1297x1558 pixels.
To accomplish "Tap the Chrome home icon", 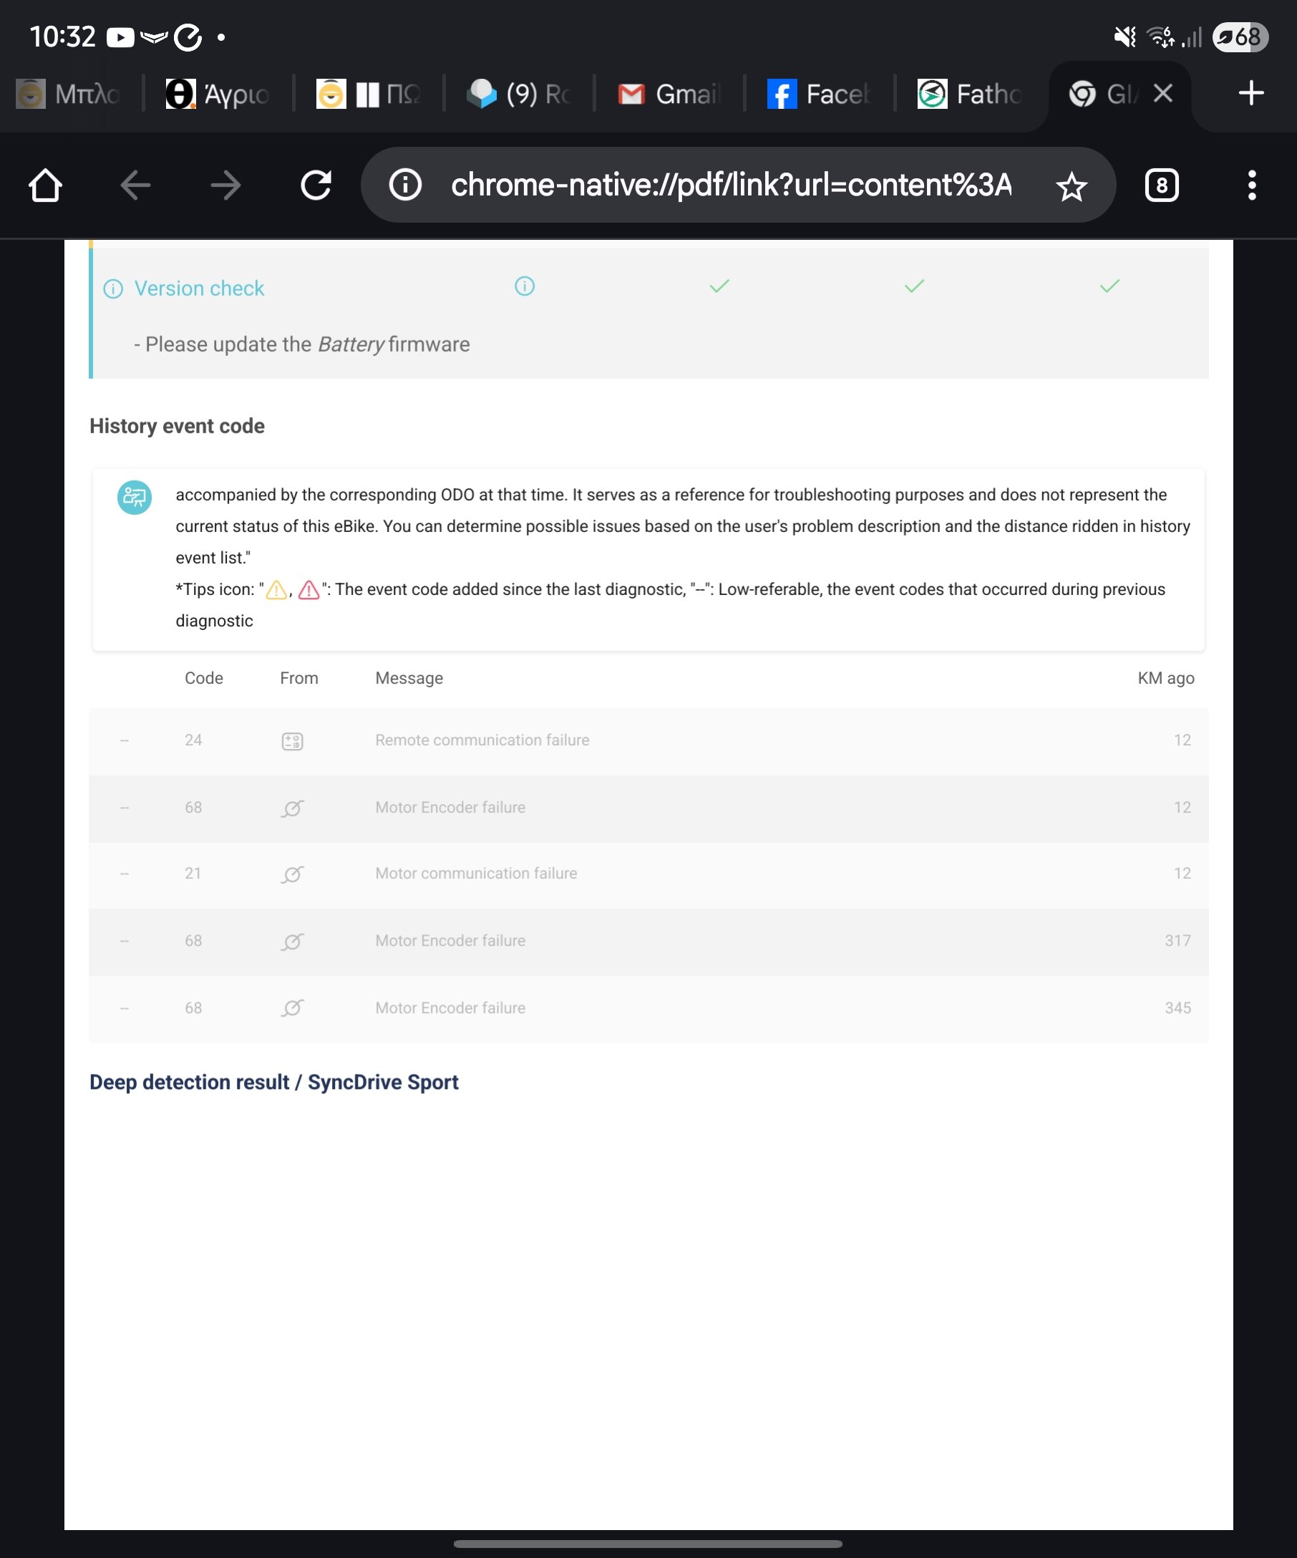I will [45, 185].
